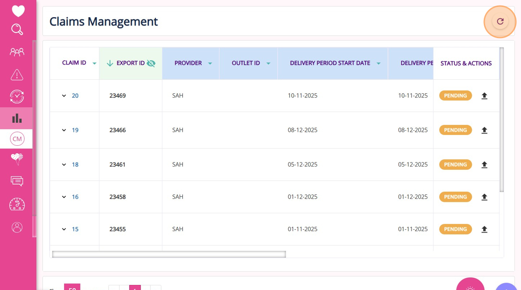Open the clock history sidebar icon
Image resolution: width=521 pixels, height=290 pixels.
tap(17, 97)
